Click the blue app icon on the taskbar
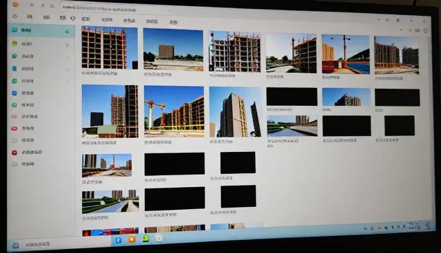This screenshot has height=253, width=441. click(119, 241)
